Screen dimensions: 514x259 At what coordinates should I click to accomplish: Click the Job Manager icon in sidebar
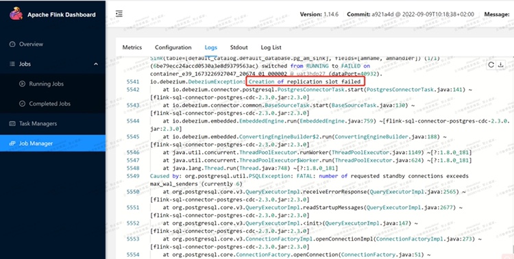12,143
